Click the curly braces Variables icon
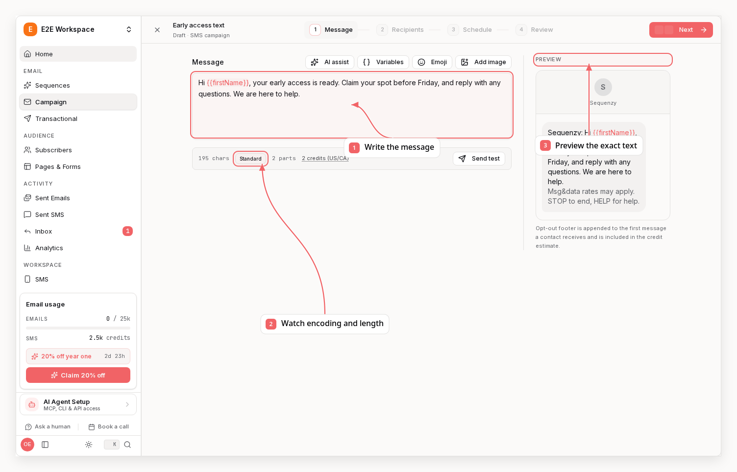Screen dimensions: 737x472 click(x=367, y=62)
